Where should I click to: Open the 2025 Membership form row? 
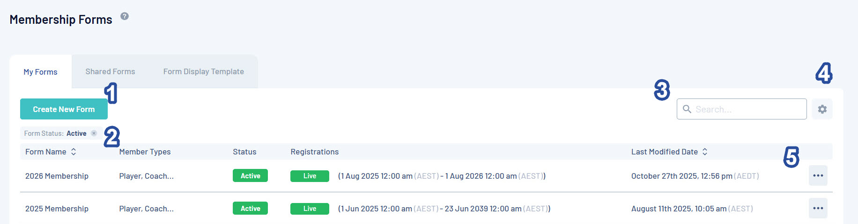(426, 209)
